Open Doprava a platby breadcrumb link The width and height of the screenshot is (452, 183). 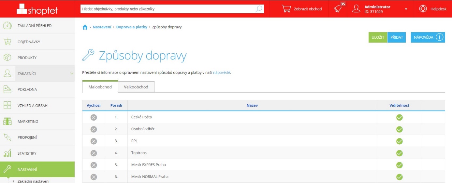pos(132,27)
